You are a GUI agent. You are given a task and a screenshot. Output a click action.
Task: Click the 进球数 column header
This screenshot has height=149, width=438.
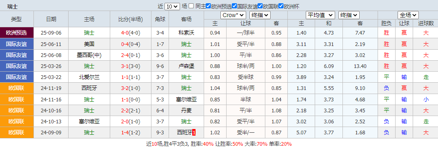pyautogui.click(x=426, y=23)
